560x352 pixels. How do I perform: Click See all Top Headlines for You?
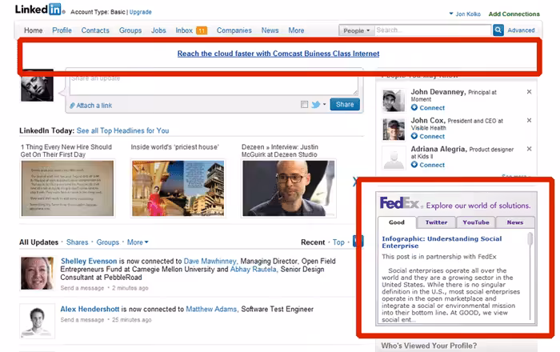pyautogui.click(x=123, y=130)
